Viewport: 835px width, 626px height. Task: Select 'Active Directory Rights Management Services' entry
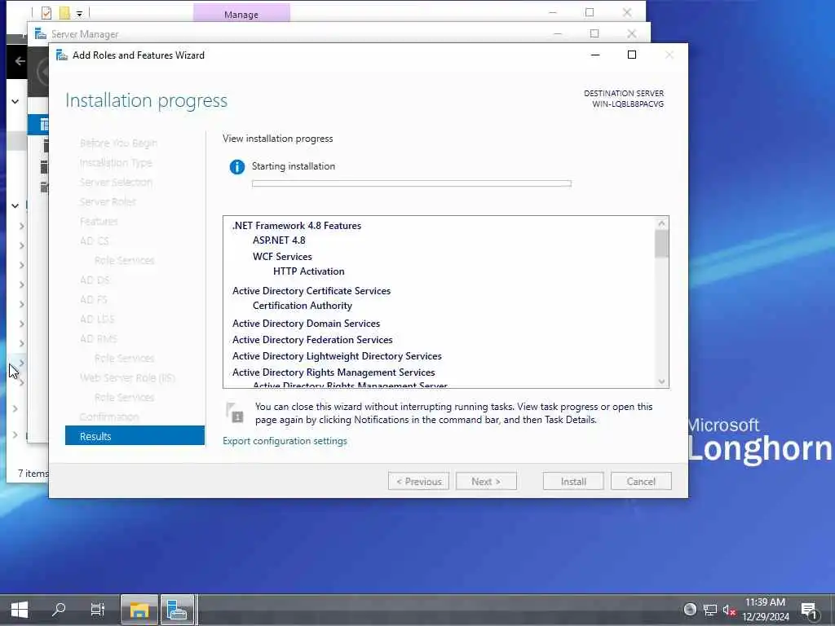pos(334,373)
